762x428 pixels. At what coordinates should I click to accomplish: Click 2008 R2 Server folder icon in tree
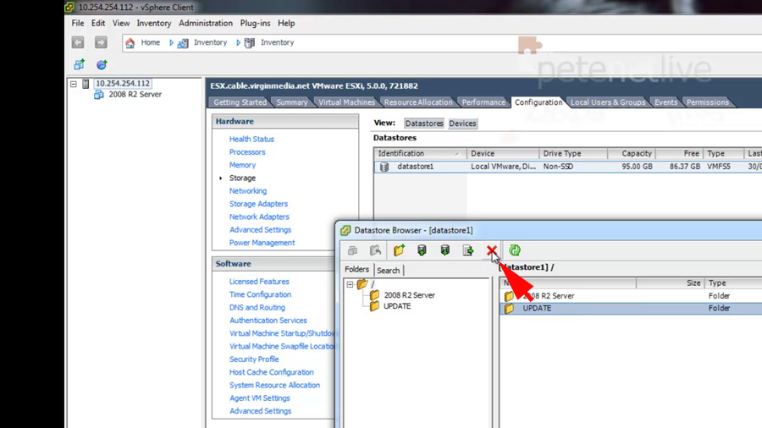pos(374,295)
